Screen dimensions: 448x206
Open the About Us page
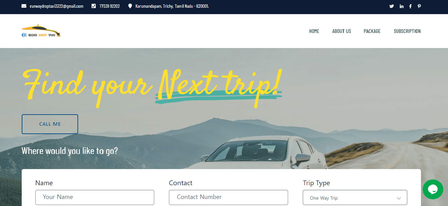342,31
